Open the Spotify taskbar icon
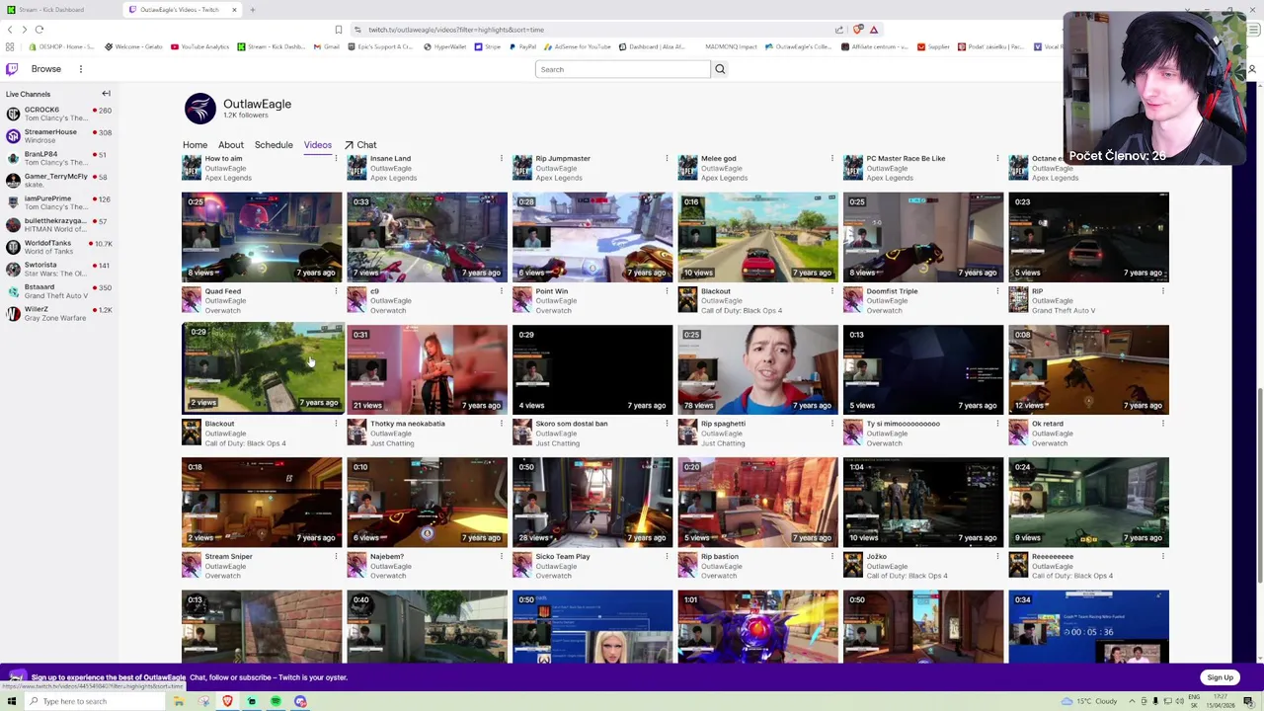 [276, 701]
